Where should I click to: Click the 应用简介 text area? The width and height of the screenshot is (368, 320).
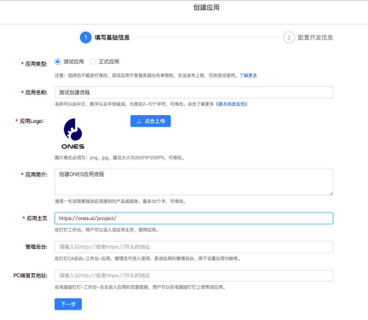point(193,182)
